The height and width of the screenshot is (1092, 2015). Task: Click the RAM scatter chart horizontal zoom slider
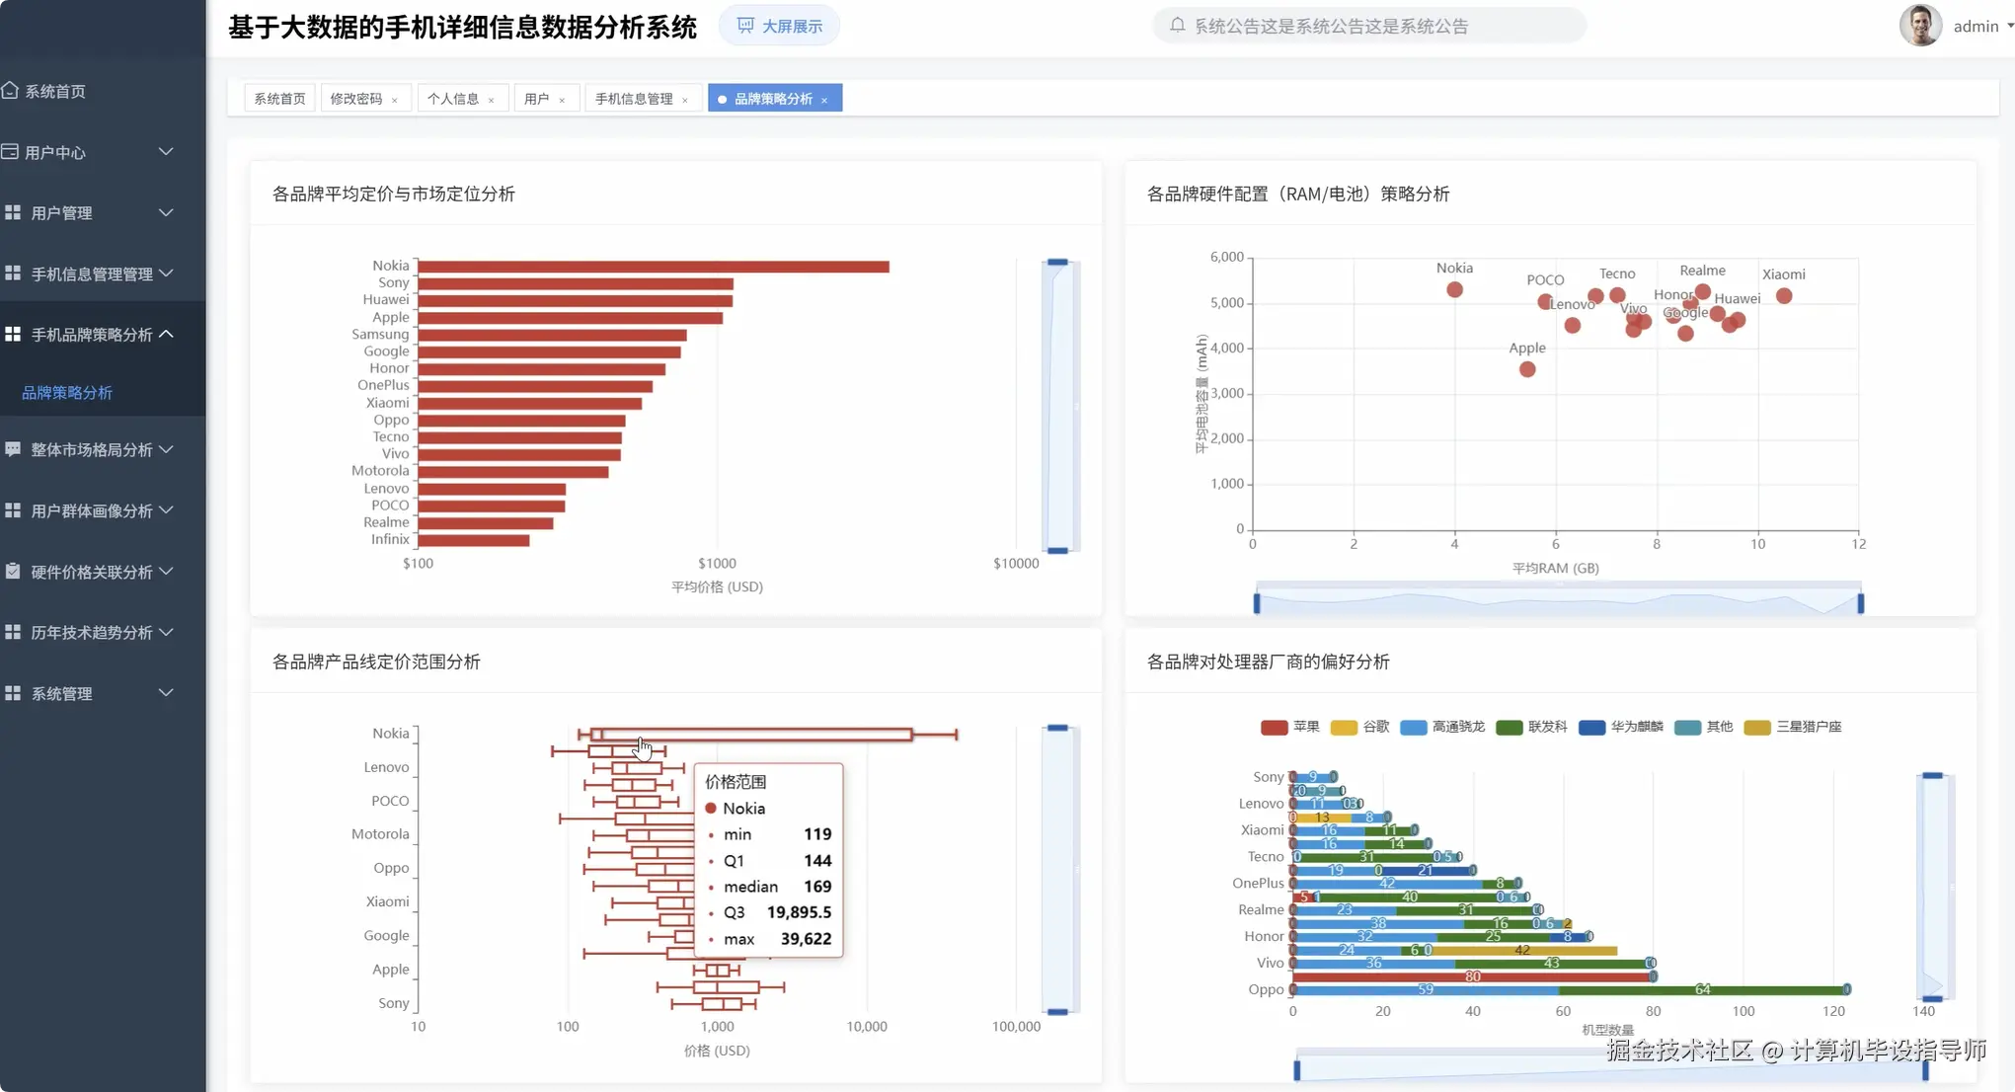tap(1558, 602)
